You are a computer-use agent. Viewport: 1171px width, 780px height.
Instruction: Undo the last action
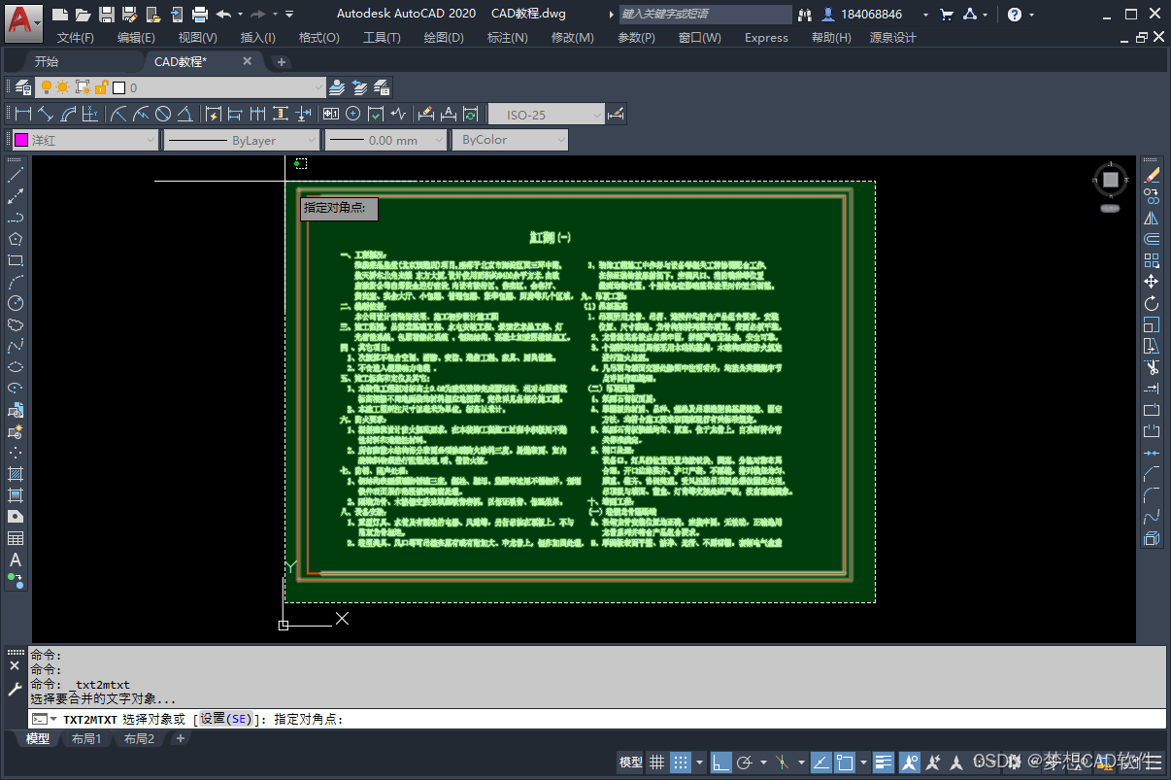coord(223,15)
